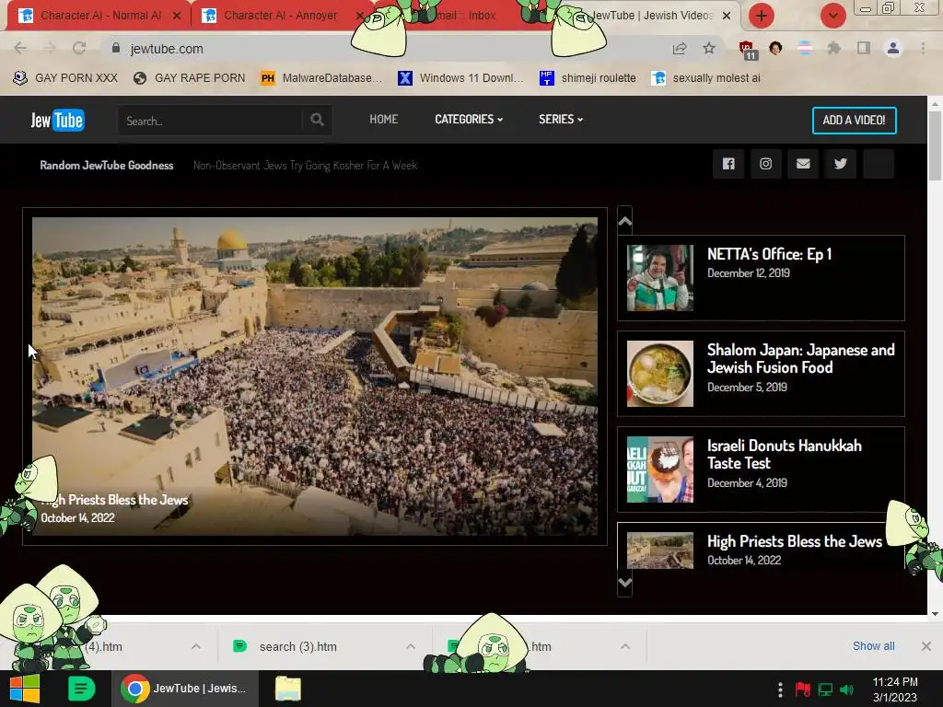The height and width of the screenshot is (707, 943).
Task: Expand options for search (3).htm download
Action: [x=410, y=646]
